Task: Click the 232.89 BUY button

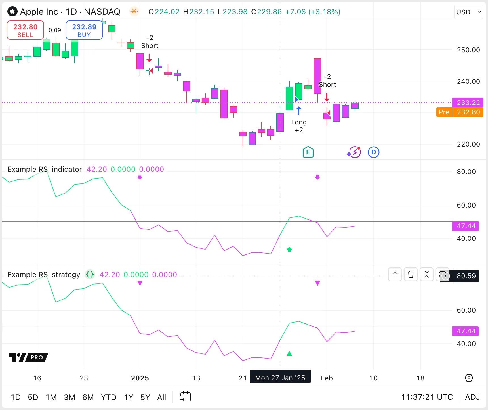Action: 84,30
